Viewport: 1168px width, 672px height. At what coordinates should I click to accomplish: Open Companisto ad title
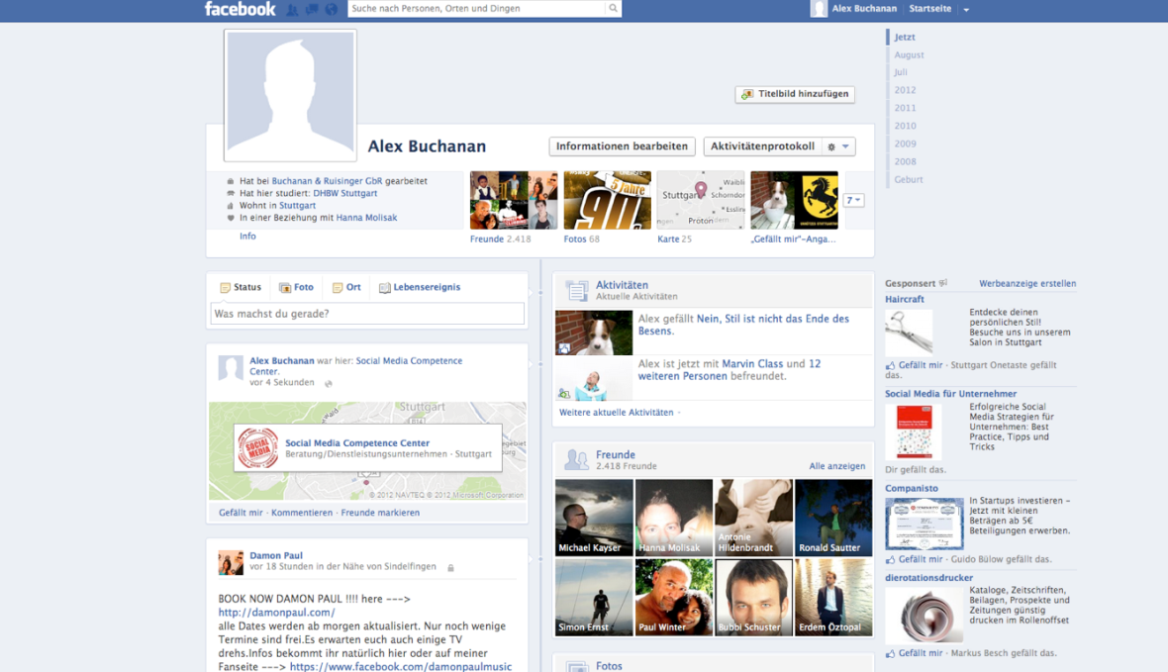click(x=912, y=488)
